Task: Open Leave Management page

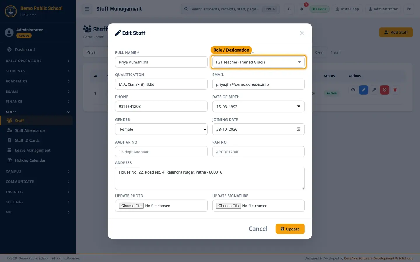Action: point(37,150)
